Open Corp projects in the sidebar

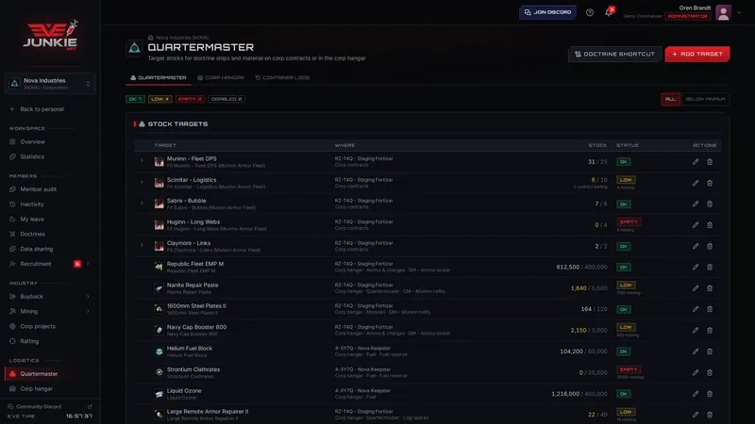point(38,326)
